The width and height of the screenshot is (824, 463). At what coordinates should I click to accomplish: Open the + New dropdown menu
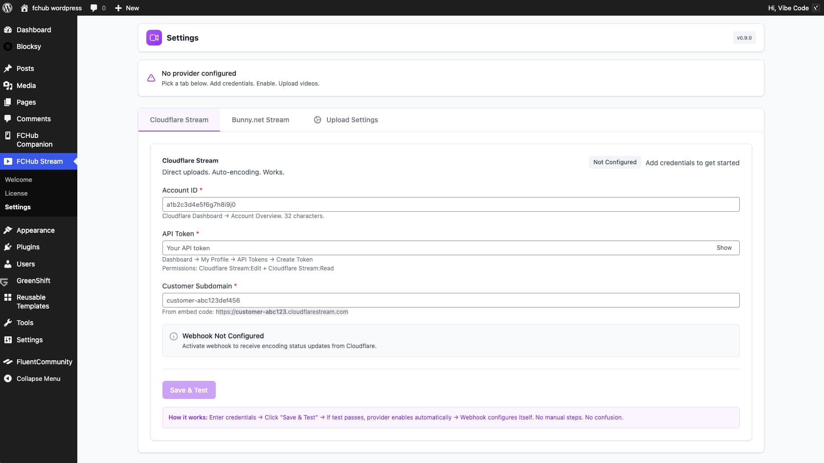(x=126, y=8)
